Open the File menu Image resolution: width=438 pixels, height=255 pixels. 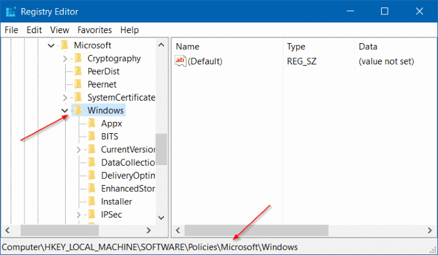[11, 30]
